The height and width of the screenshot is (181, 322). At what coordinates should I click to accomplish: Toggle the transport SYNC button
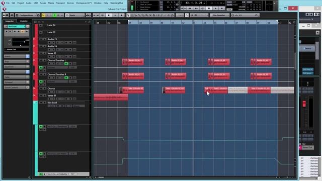click(229, 10)
